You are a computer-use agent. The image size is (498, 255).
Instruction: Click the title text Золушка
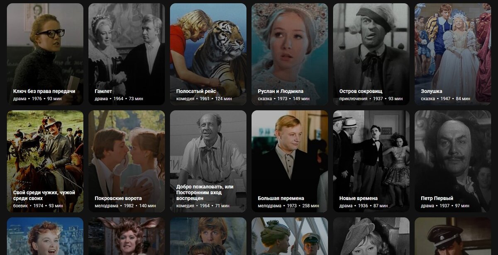[432, 91]
